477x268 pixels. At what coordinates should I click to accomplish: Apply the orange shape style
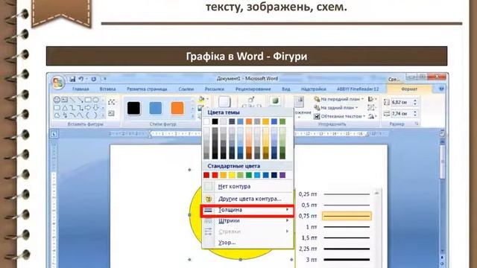pos(177,108)
